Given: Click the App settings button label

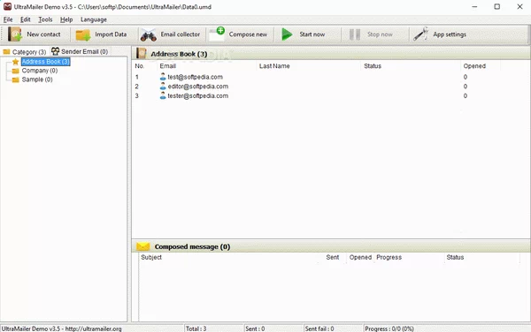Looking at the screenshot, I should click(450, 34).
